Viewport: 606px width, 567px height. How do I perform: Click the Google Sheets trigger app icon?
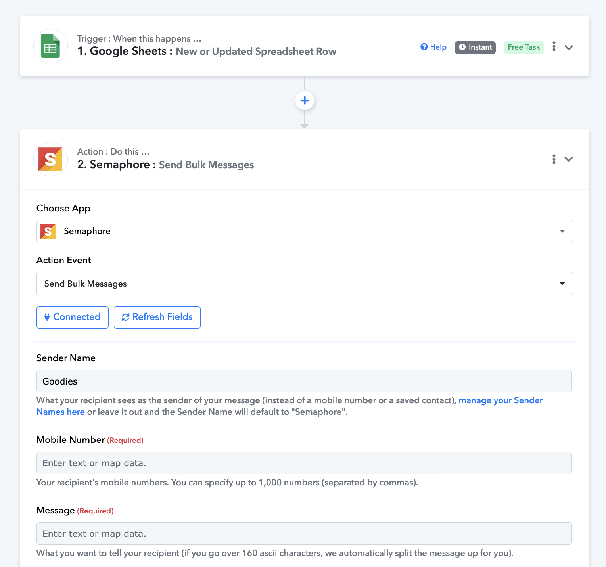click(x=50, y=46)
